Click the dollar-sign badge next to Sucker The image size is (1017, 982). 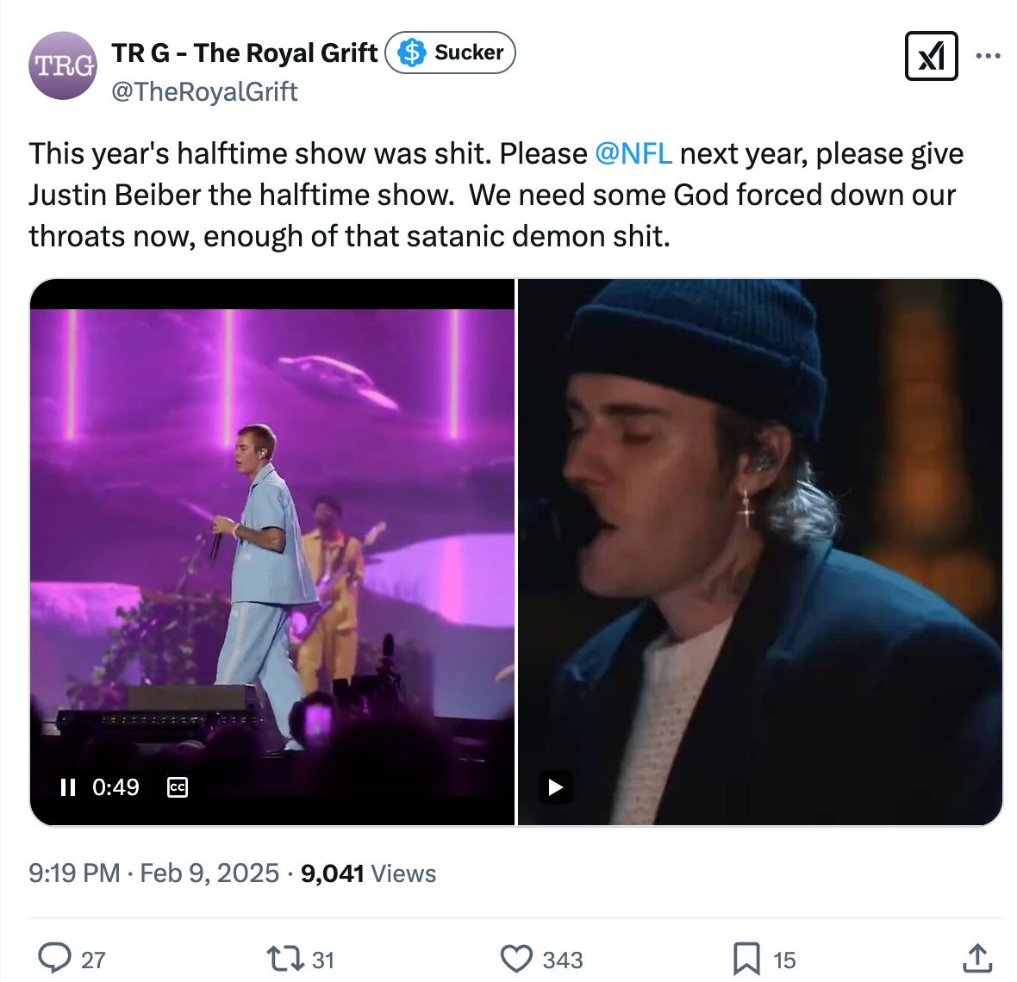pyautogui.click(x=412, y=53)
